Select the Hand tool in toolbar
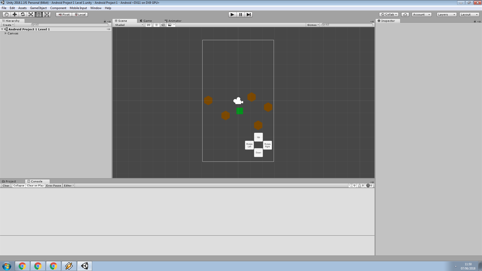The image size is (482, 271). coord(7,15)
